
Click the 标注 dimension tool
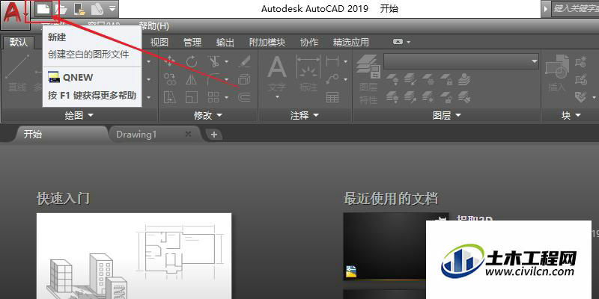(x=308, y=73)
